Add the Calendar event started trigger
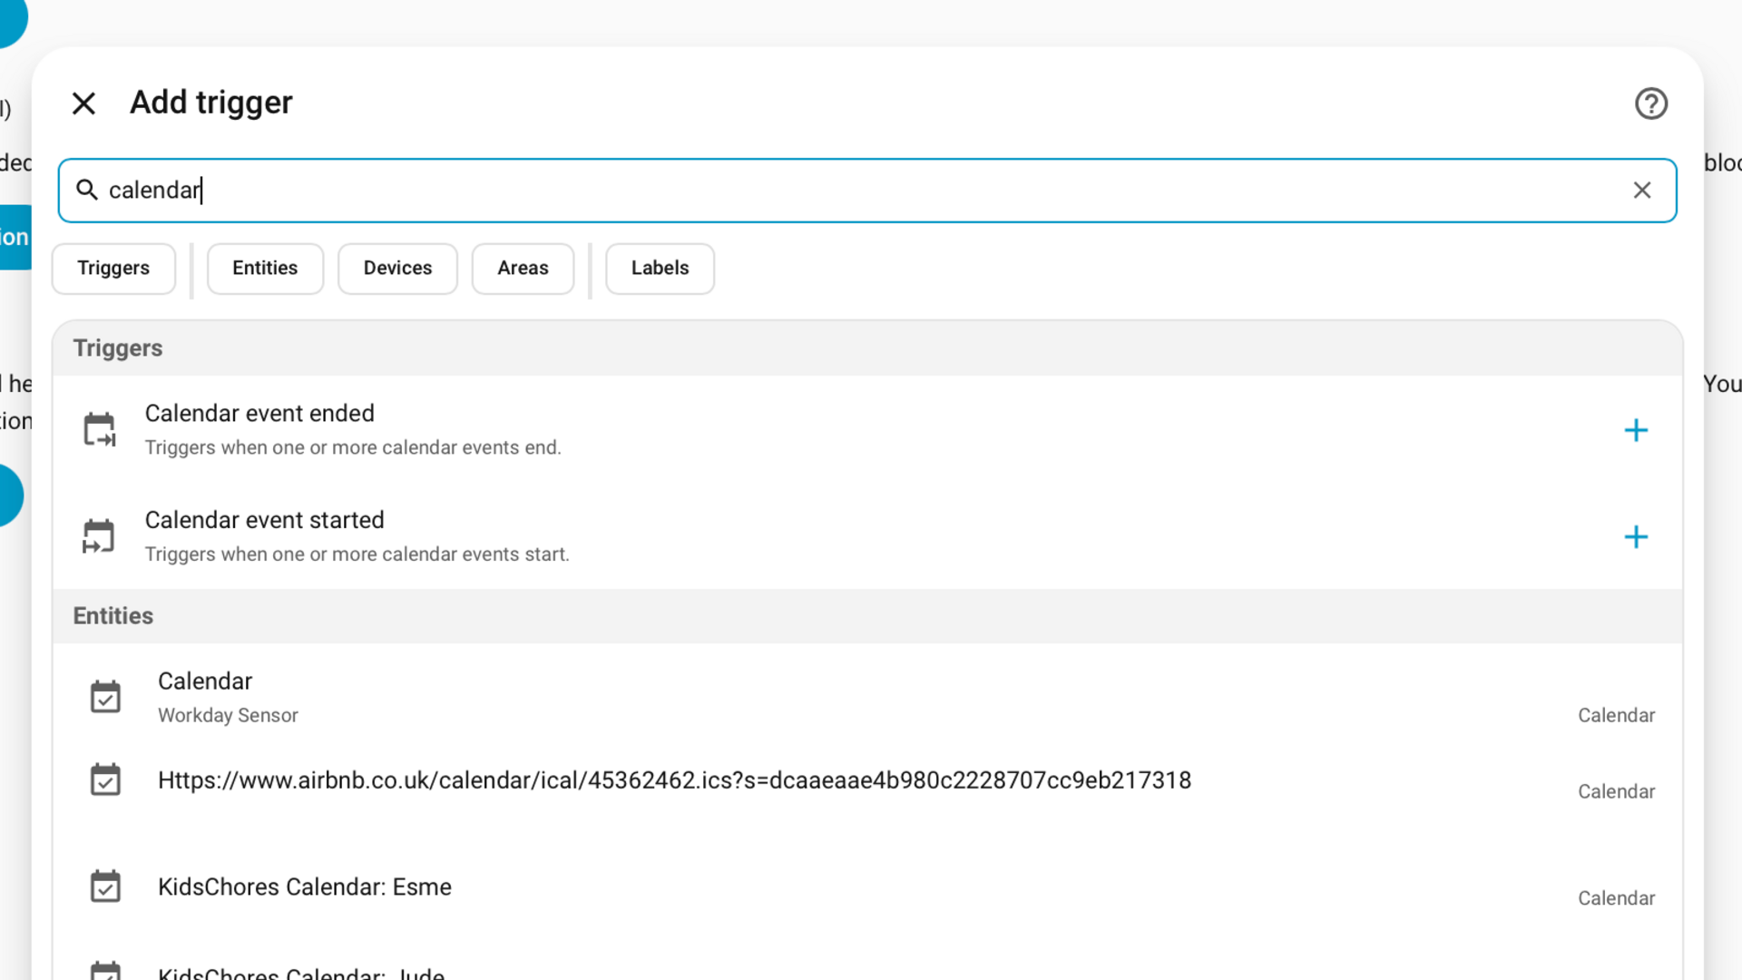Screen dimensions: 1742x980 coord(1636,537)
